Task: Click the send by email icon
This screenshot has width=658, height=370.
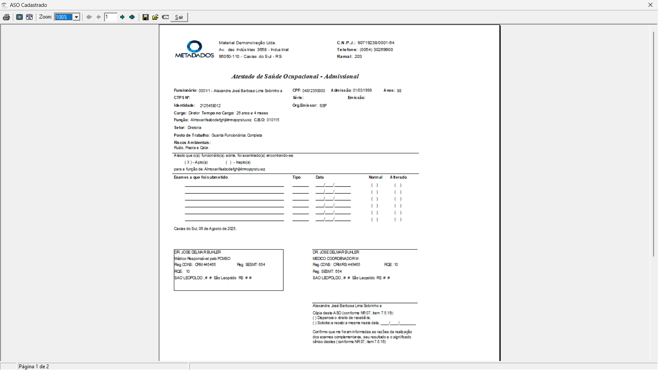Action: [x=165, y=17]
